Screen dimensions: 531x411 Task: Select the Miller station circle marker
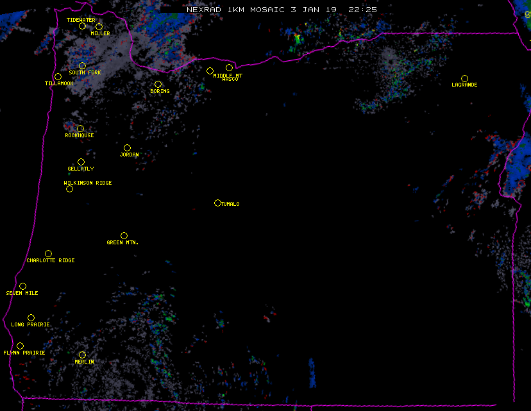click(x=99, y=26)
